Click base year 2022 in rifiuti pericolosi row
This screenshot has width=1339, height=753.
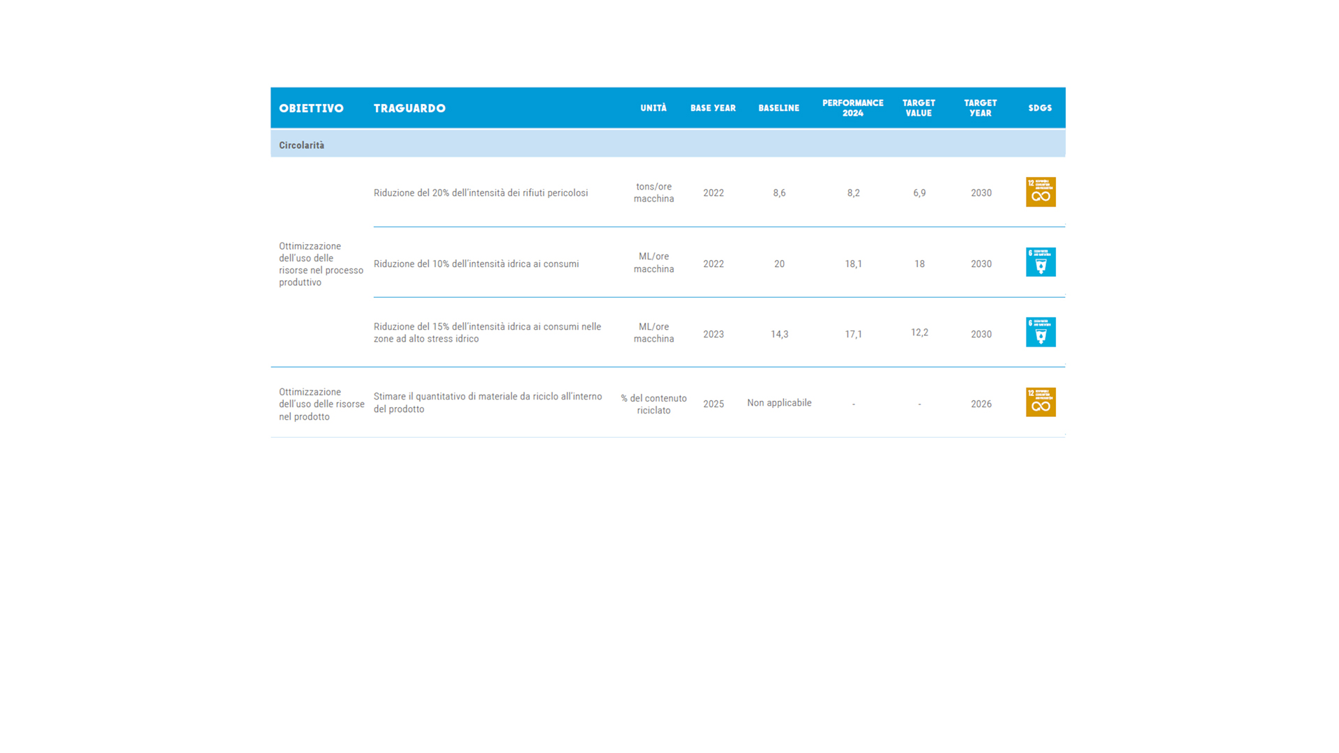(x=713, y=193)
